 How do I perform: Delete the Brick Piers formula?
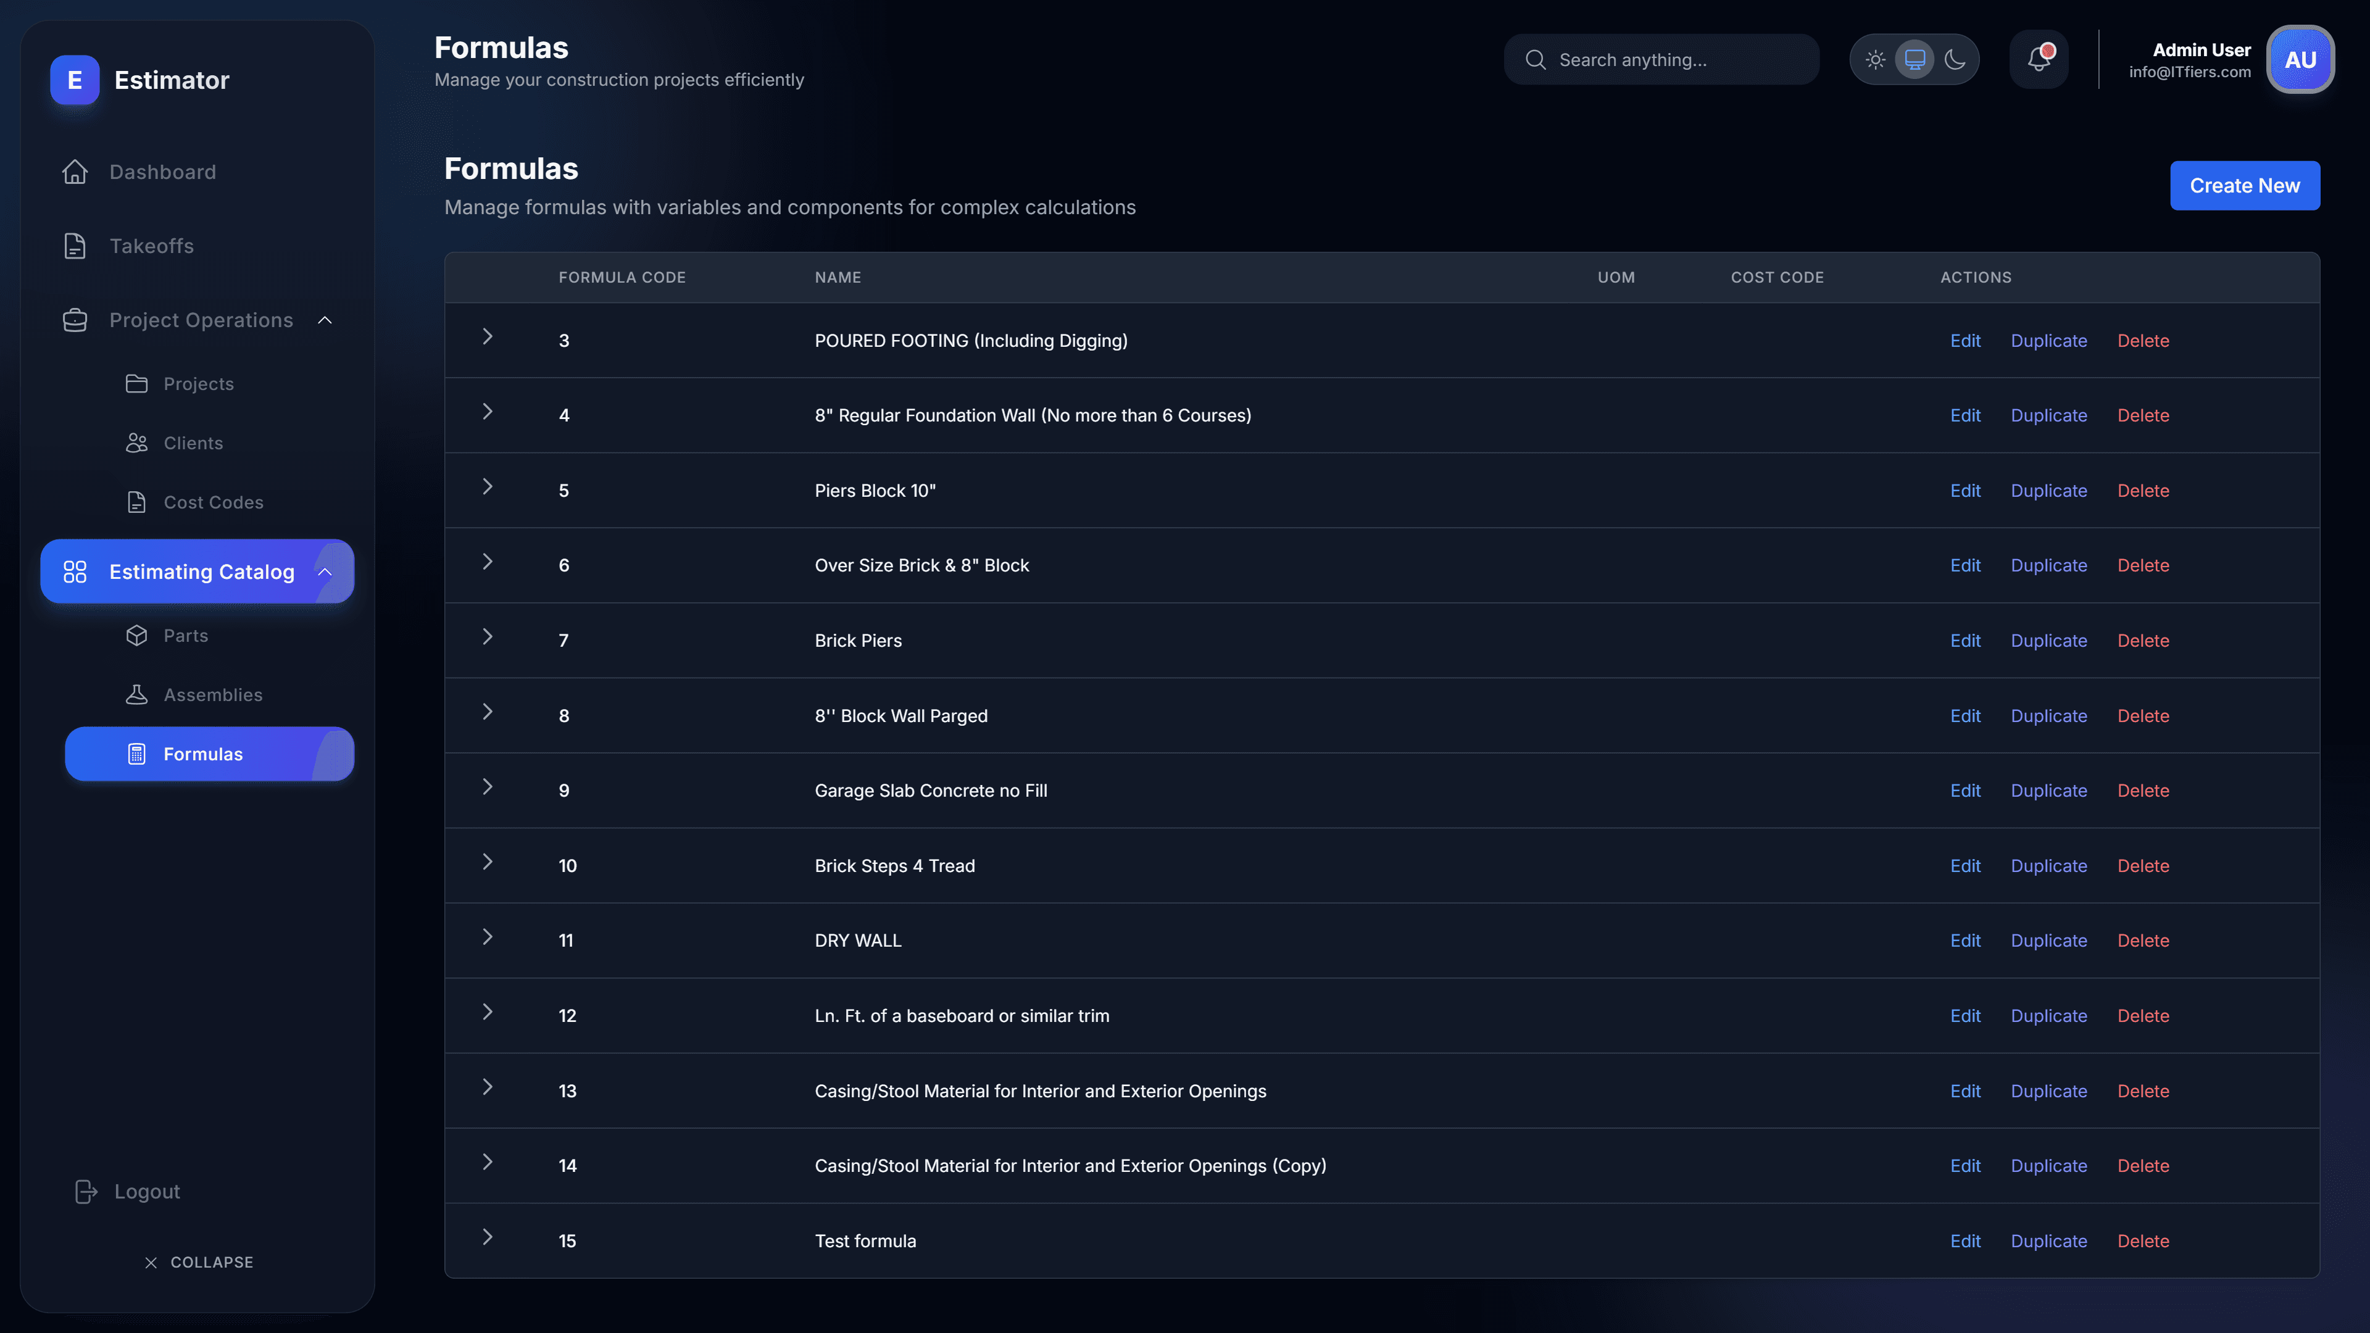pos(2143,641)
